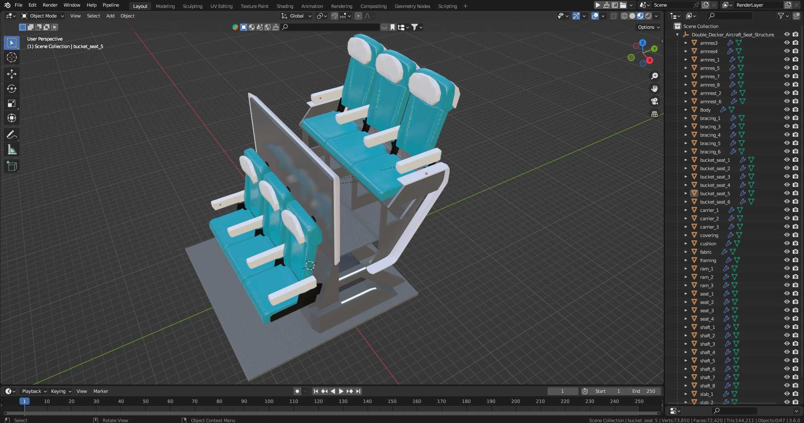The height and width of the screenshot is (423, 804).
Task: Hide shaft_4 with eye icon
Action: (787, 352)
